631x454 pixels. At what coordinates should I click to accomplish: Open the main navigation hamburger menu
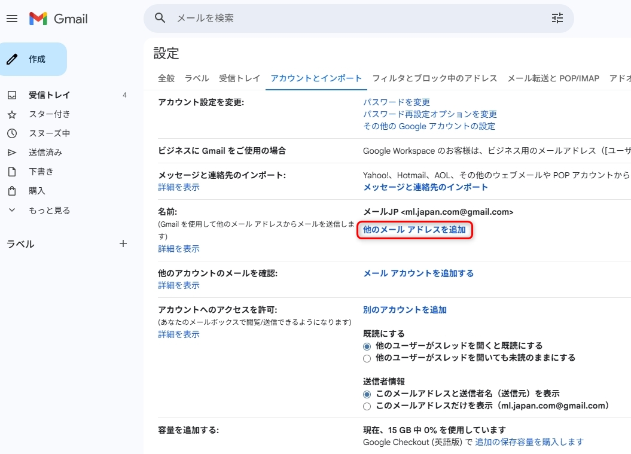tap(12, 19)
